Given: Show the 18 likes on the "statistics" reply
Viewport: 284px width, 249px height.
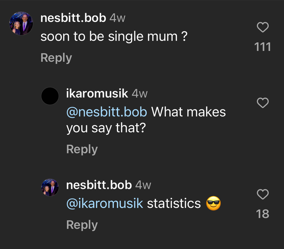Looking at the screenshot, I should pos(263,214).
